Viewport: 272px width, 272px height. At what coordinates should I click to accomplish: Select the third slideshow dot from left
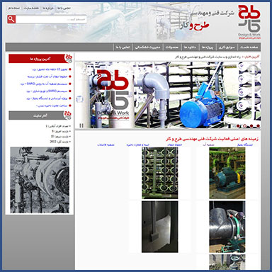[251, 126]
